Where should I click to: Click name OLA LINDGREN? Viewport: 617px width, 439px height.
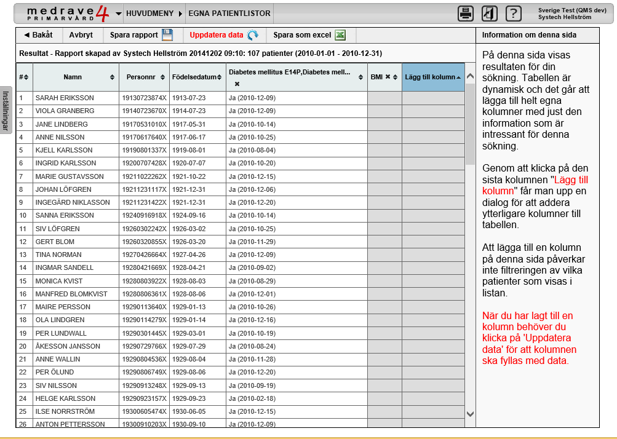click(60, 320)
